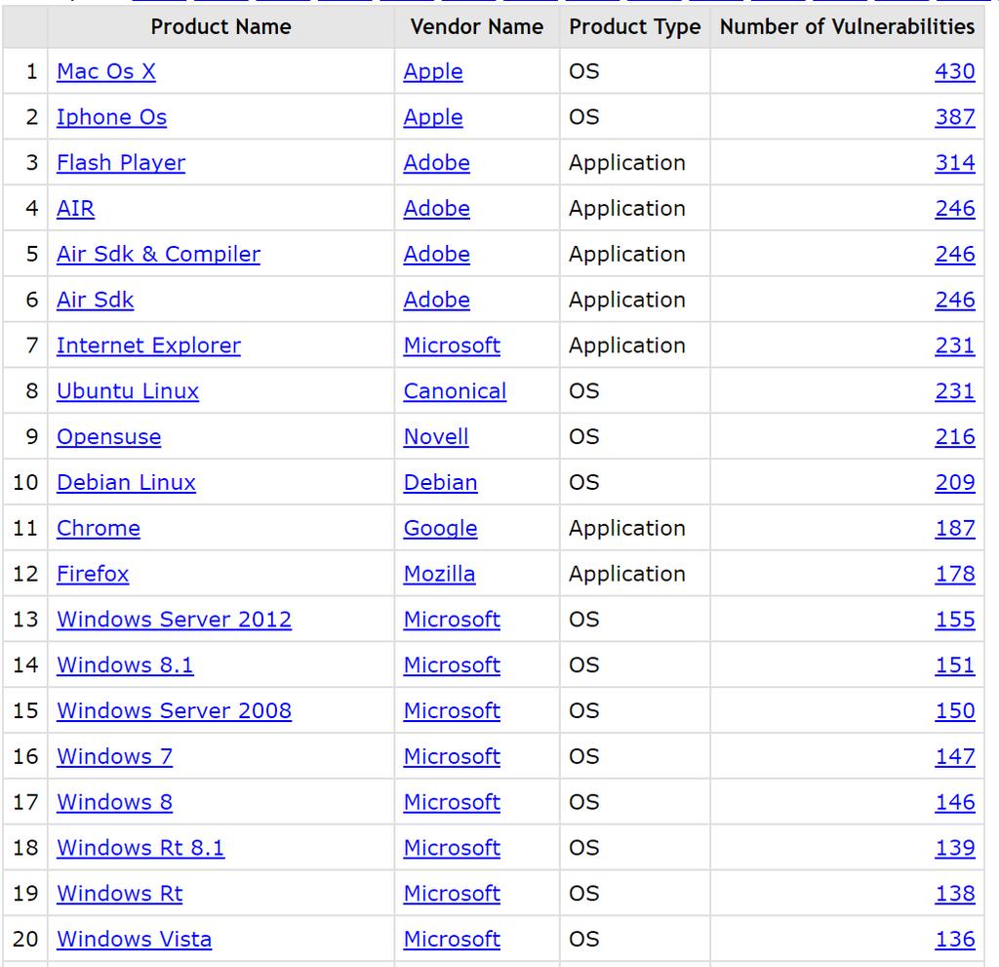Open Air Sdk & Compiler product page
Viewport: 999px width, 967px height.
pyautogui.click(x=159, y=255)
